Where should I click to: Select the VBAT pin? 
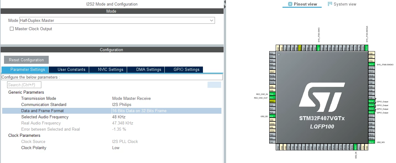pyautogui.click(x=272, y=72)
